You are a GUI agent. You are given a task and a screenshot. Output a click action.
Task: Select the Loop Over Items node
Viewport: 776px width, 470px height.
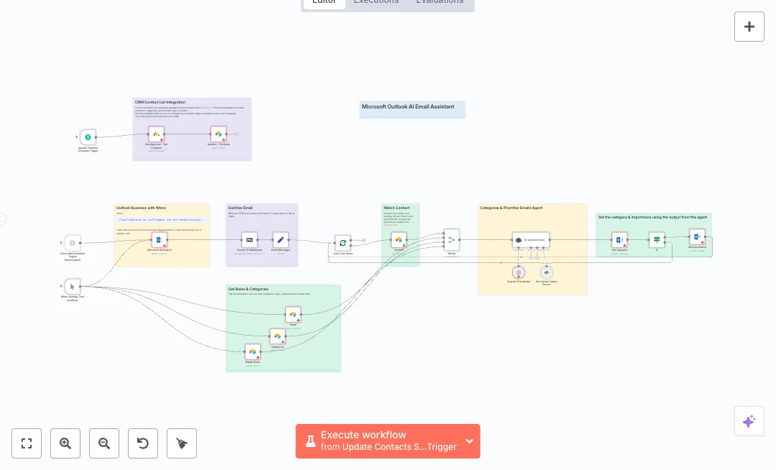(x=343, y=243)
